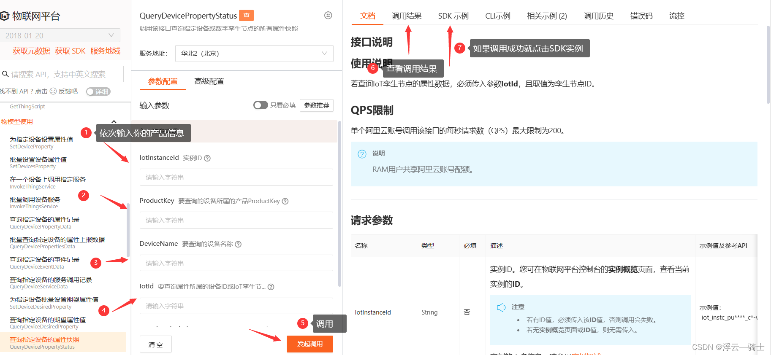Open help icon for IotInstanceId

[x=207, y=158]
